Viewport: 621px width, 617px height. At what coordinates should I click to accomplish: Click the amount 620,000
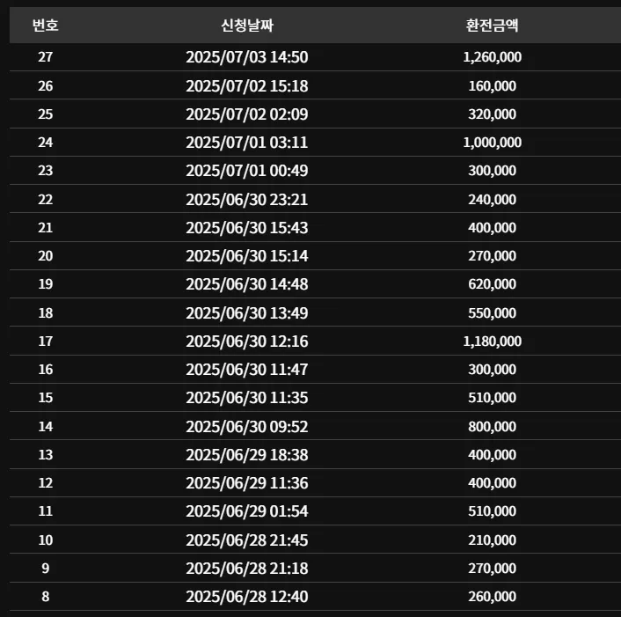(x=493, y=284)
